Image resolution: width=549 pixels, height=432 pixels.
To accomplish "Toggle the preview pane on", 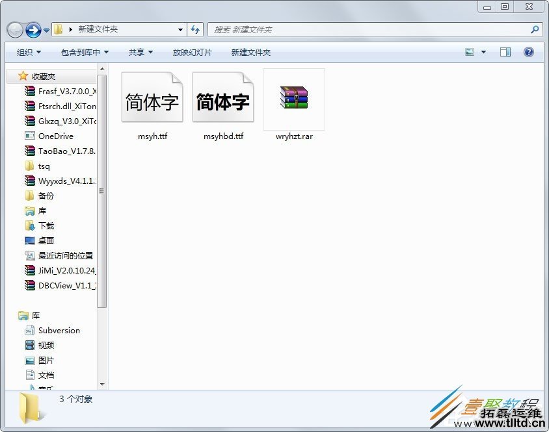I will pyautogui.click(x=505, y=51).
